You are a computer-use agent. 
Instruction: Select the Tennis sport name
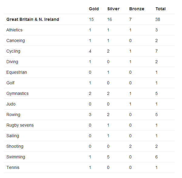point(12,167)
